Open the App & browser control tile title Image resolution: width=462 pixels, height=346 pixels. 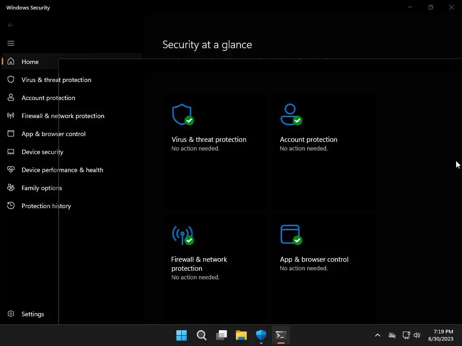314,259
